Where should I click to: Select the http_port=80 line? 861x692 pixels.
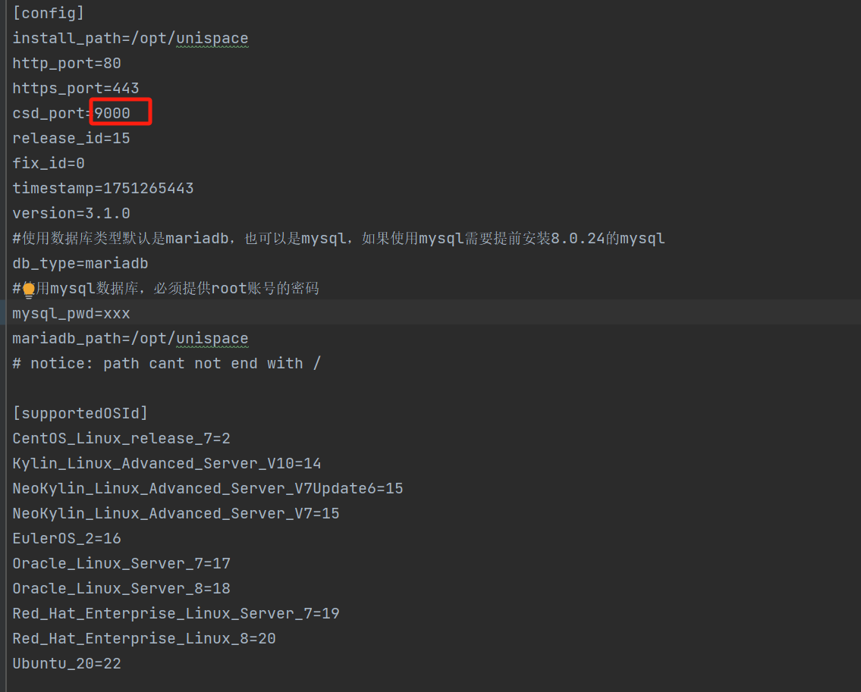[x=67, y=63]
